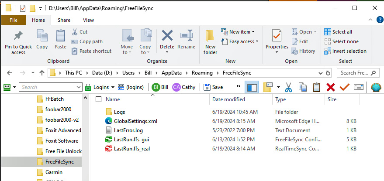This screenshot has height=181, width=384.
Task: Click Paste shortcut in ribbon
Action: pyautogui.click(x=91, y=51)
